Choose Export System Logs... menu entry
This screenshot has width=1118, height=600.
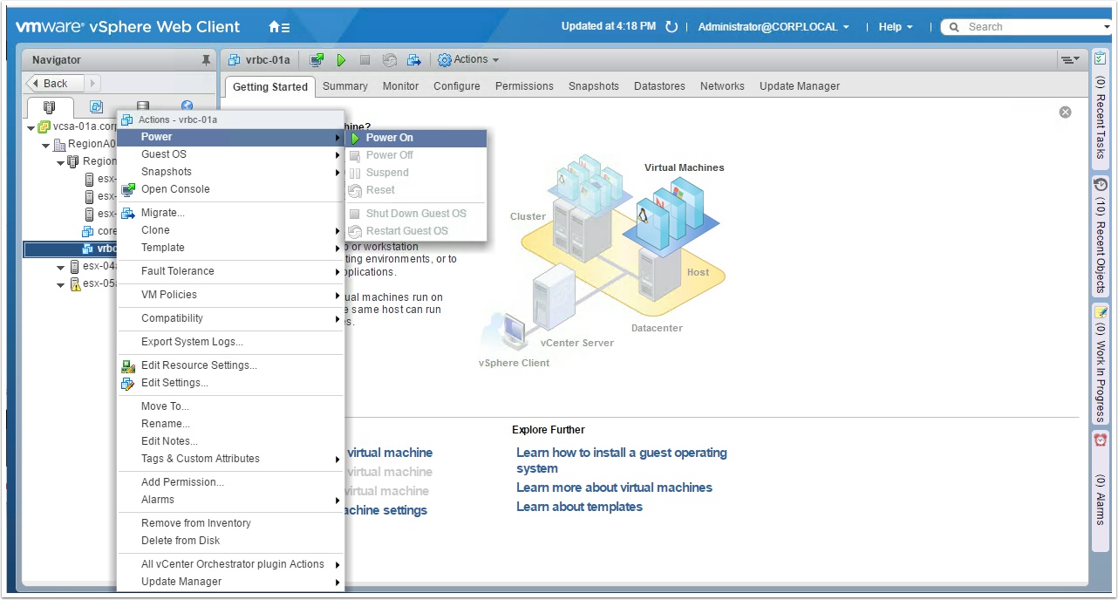[230, 342]
